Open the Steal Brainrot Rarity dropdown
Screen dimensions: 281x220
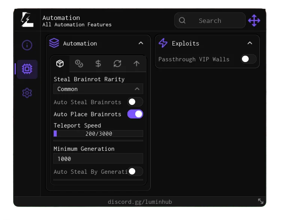tap(98, 89)
